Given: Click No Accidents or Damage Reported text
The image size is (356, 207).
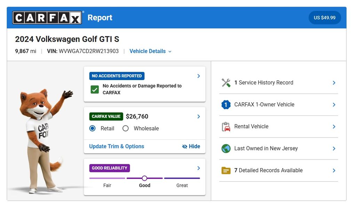Looking at the screenshot, I should pyautogui.click(x=142, y=89).
